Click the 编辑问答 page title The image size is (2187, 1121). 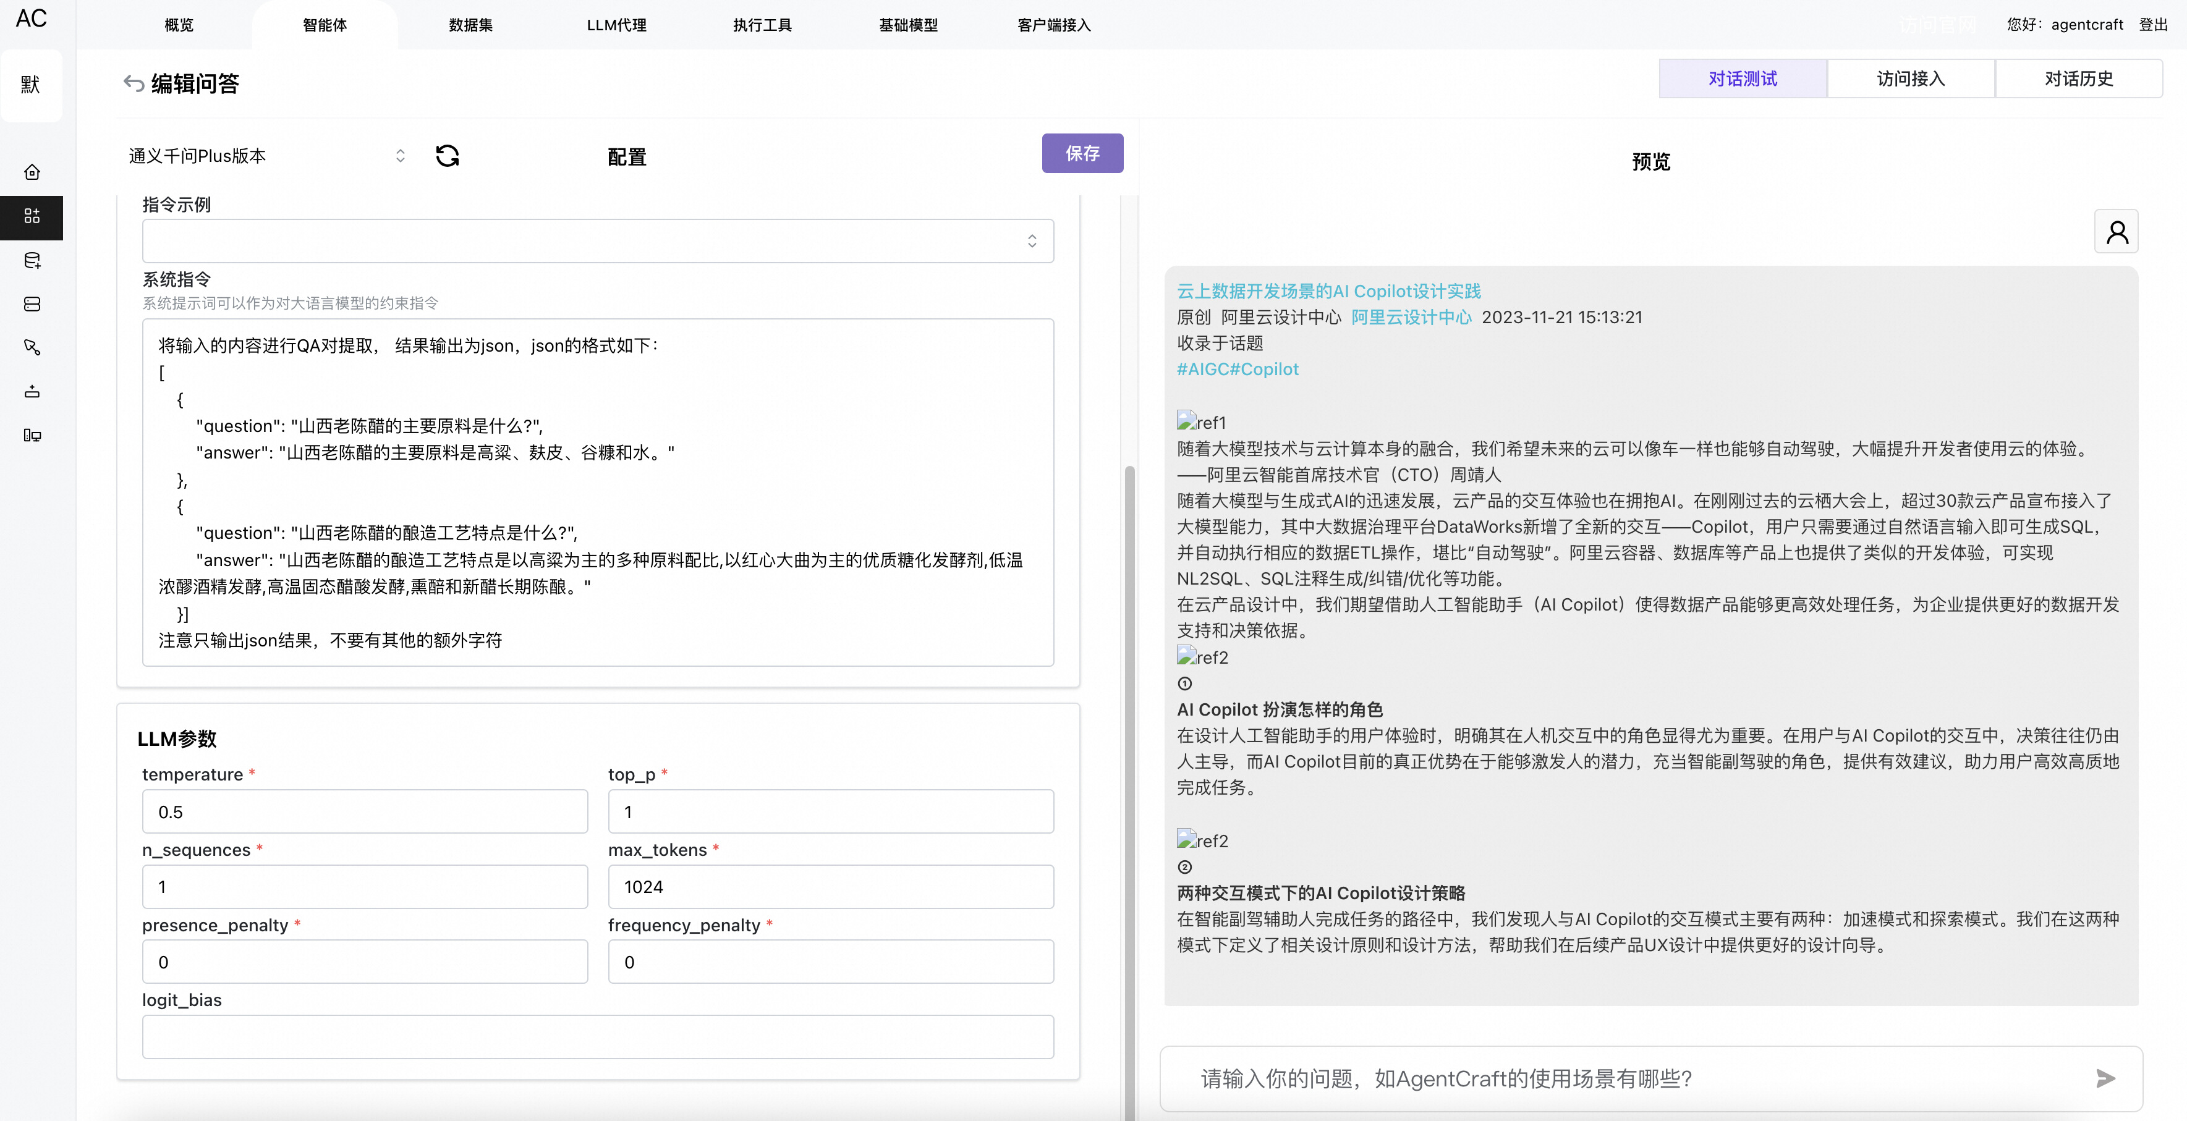(195, 83)
